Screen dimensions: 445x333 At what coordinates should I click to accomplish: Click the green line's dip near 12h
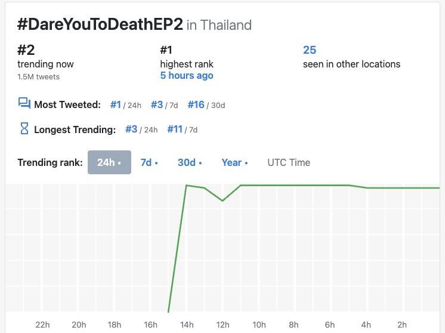[222, 201]
